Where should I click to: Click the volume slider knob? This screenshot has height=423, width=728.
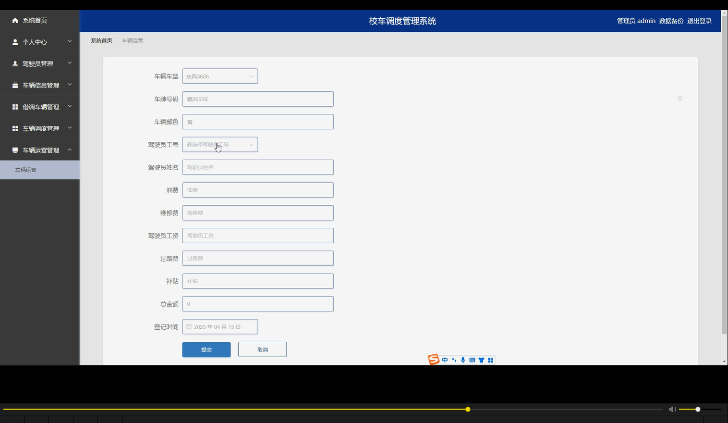coord(698,409)
